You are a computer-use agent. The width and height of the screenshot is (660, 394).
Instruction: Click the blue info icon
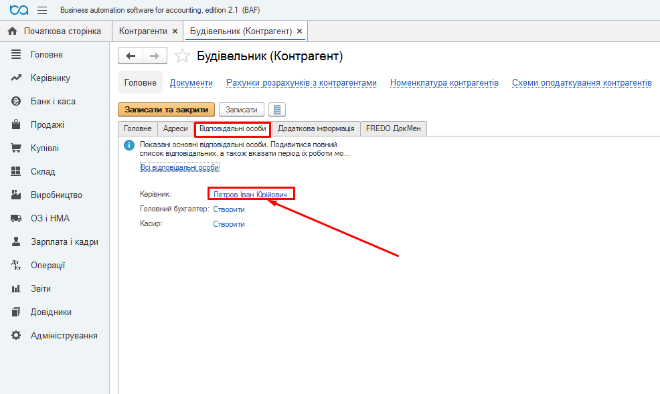click(129, 145)
